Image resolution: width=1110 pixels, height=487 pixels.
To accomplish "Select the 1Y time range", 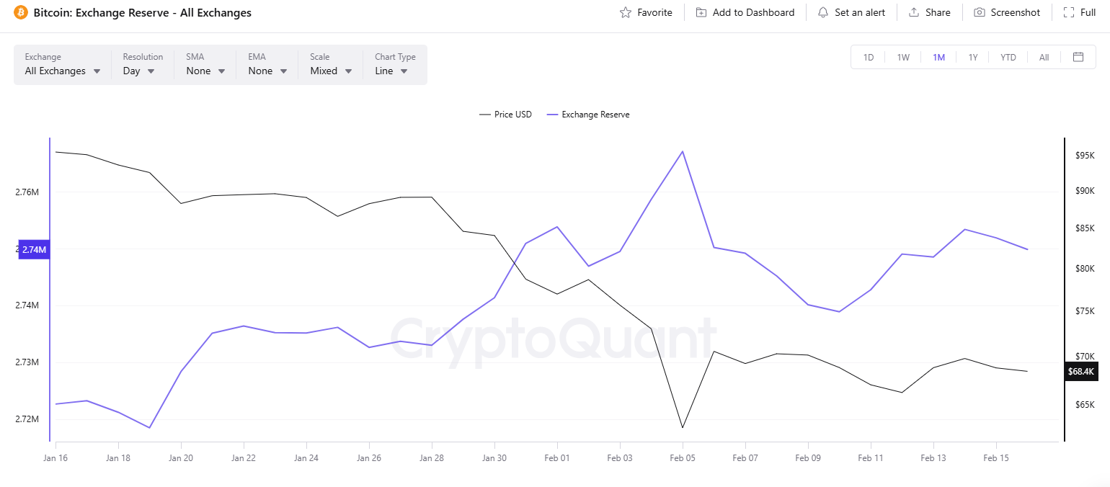I will coord(973,58).
